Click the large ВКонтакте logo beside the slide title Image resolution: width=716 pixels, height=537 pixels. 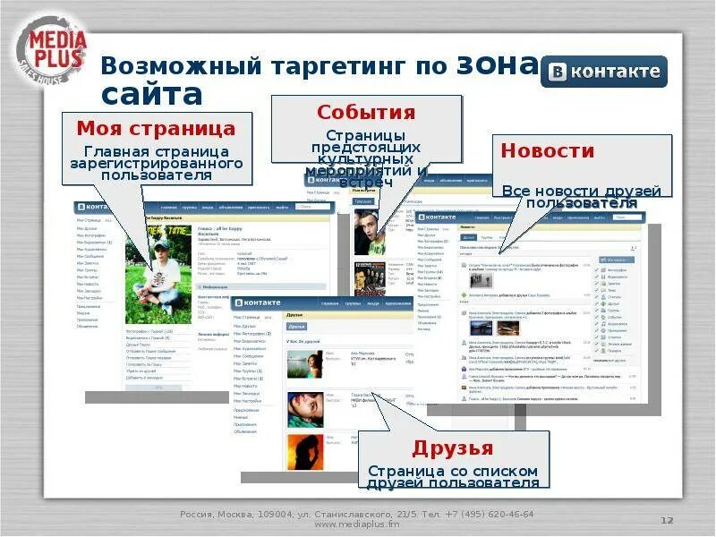[603, 72]
